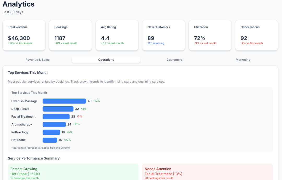Click 'Facial Treatment (-3%)' summary text

163,174
